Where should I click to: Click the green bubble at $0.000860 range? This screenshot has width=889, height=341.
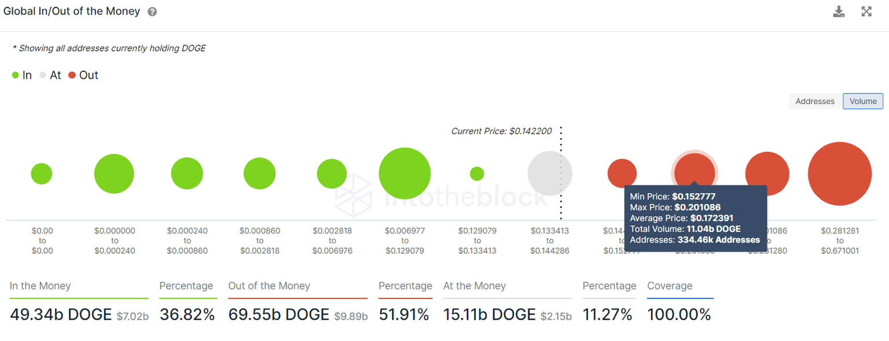pyautogui.click(x=259, y=173)
